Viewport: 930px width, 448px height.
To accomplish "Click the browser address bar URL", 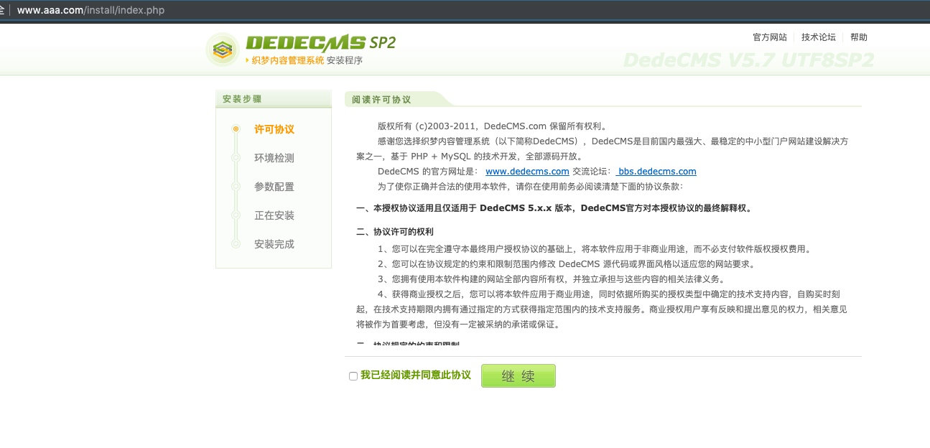I will point(90,10).
